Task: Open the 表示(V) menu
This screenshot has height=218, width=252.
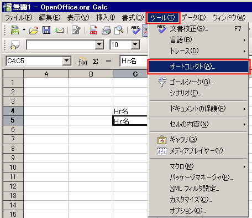Action: pos(78,18)
